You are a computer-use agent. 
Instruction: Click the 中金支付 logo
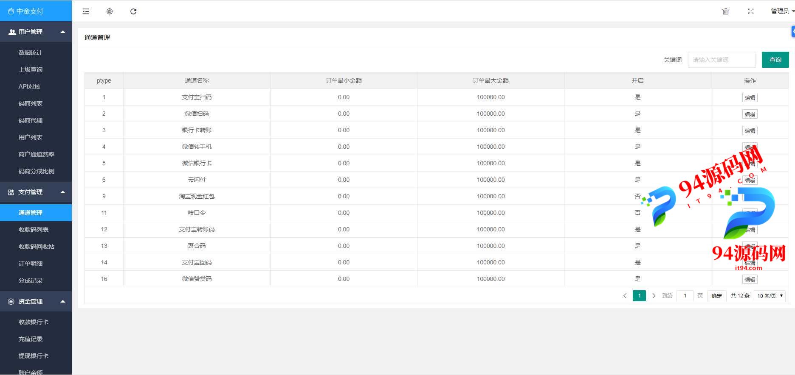26,11
